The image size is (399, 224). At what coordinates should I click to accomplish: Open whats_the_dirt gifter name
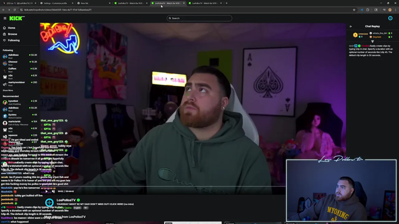point(380,33)
